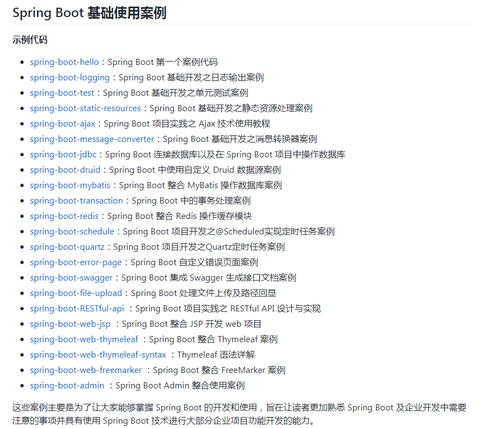Open the spring-boot-schedule link

[x=72, y=232]
